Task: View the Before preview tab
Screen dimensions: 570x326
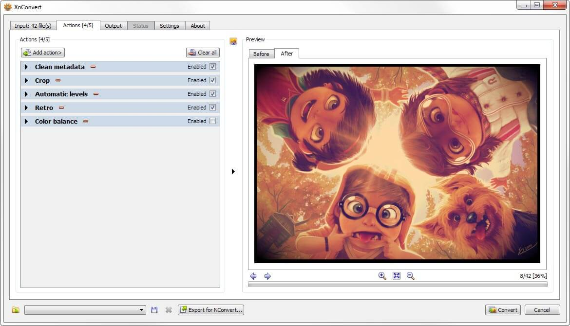Action: pyautogui.click(x=261, y=54)
